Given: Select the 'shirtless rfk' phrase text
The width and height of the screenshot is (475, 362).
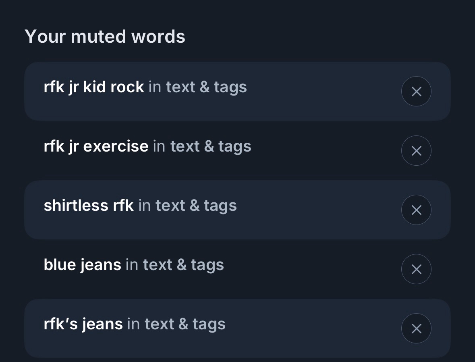Looking at the screenshot, I should (x=89, y=206).
